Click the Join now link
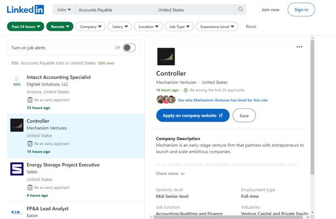Screen dimensions: 336x219 (x=270, y=10)
